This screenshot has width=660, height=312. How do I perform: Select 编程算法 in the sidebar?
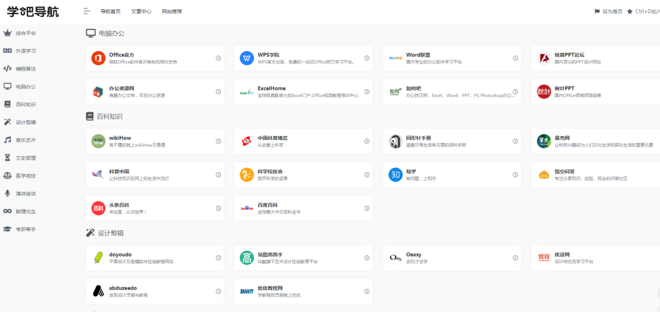click(26, 68)
